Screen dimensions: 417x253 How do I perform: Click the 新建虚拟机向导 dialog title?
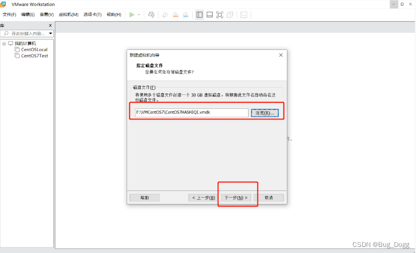[144, 55]
